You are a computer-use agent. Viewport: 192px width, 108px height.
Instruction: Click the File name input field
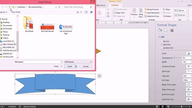click(x=42, y=62)
